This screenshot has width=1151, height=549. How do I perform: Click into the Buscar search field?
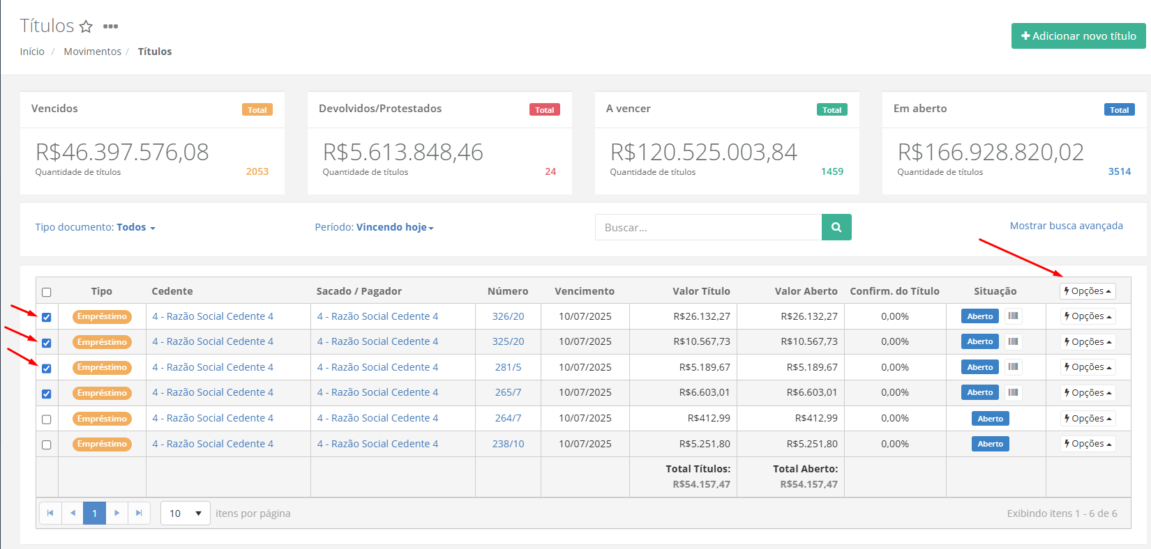click(708, 227)
